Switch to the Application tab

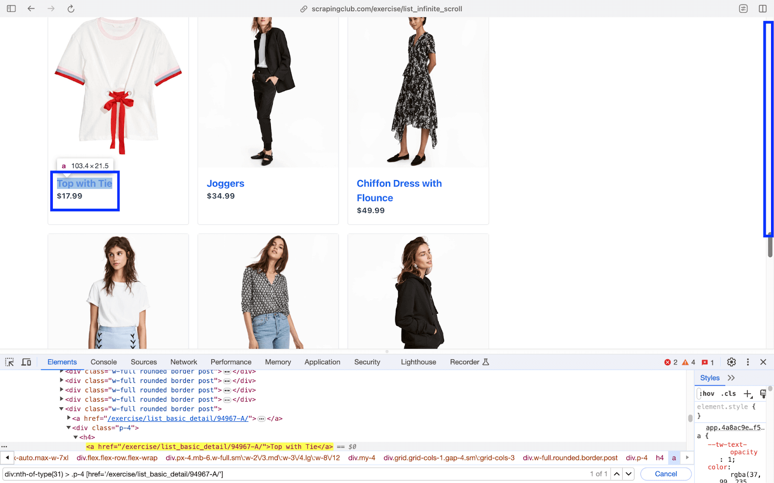pyautogui.click(x=322, y=362)
